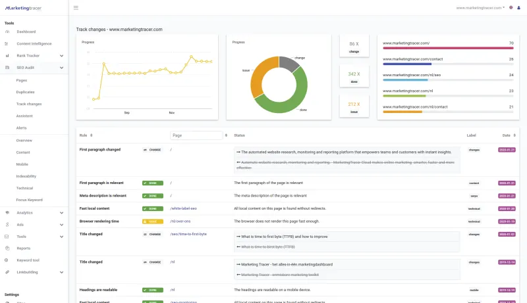Screen dimensions: 527x303
Task: Click CHANGE badge on the /seo/time-to-first-byte row
Action: 153,234
